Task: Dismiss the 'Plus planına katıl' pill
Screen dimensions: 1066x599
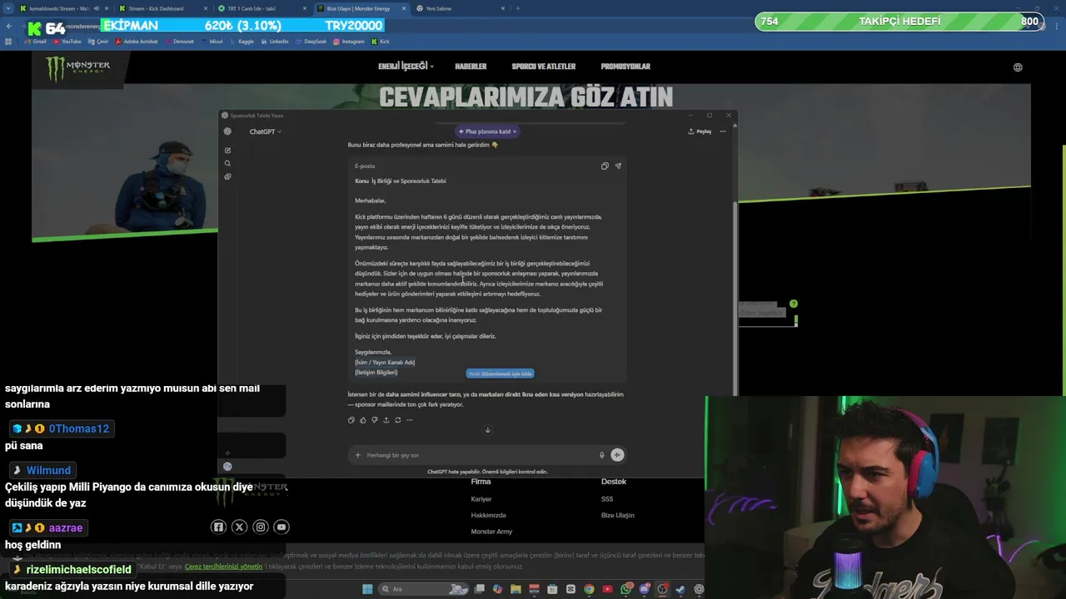Action: pyautogui.click(x=515, y=131)
